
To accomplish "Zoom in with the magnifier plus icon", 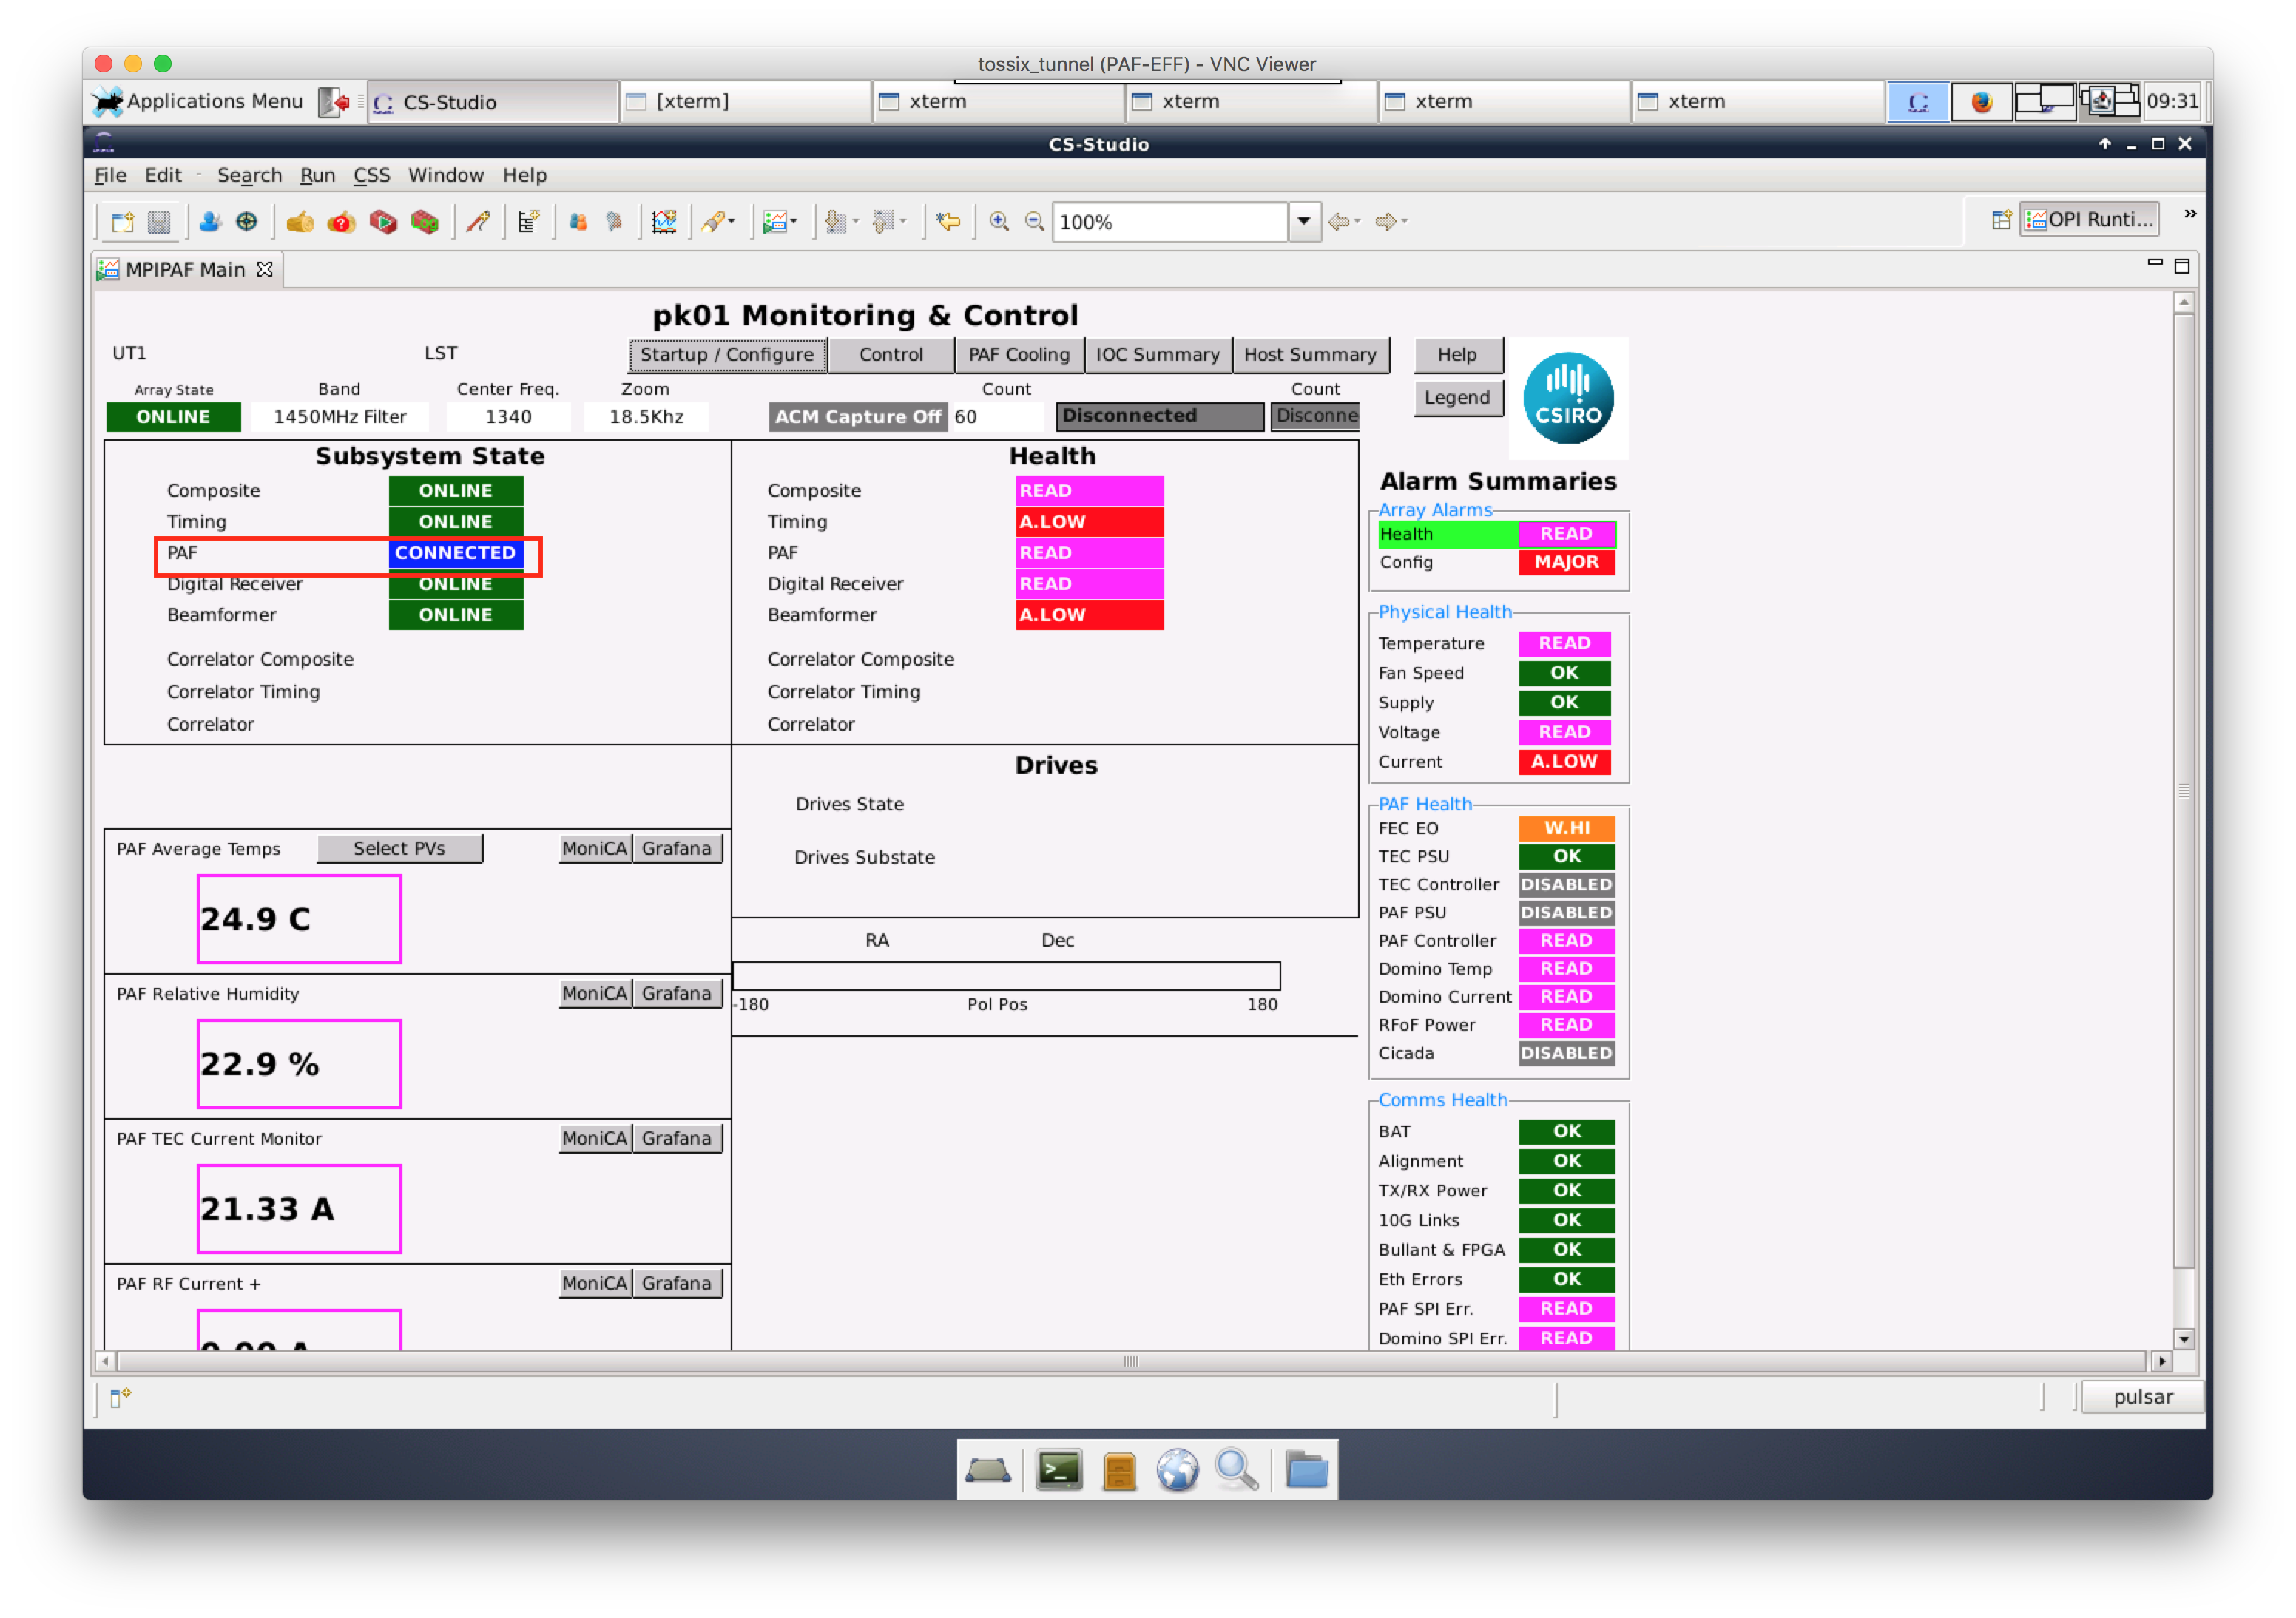I will [x=999, y=222].
